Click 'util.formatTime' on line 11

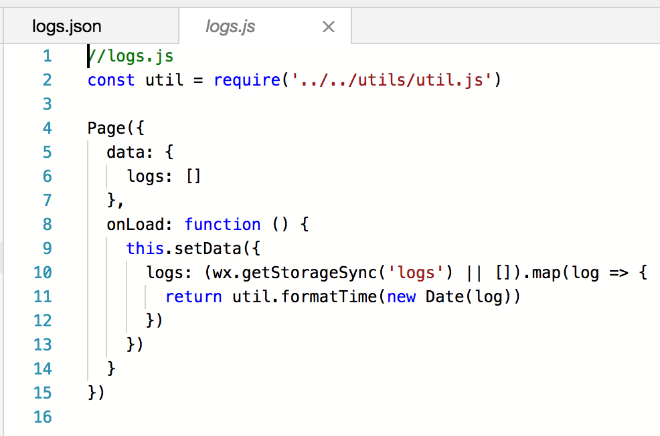[305, 297]
